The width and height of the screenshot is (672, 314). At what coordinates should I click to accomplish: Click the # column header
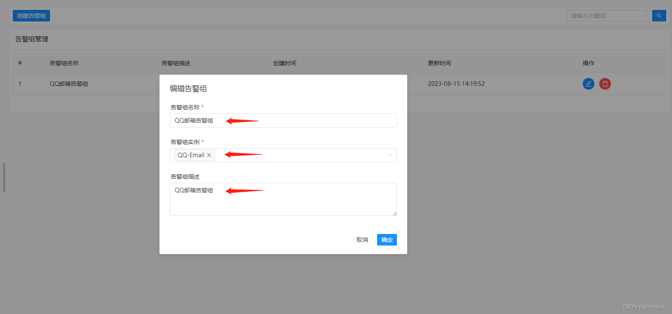click(x=20, y=63)
